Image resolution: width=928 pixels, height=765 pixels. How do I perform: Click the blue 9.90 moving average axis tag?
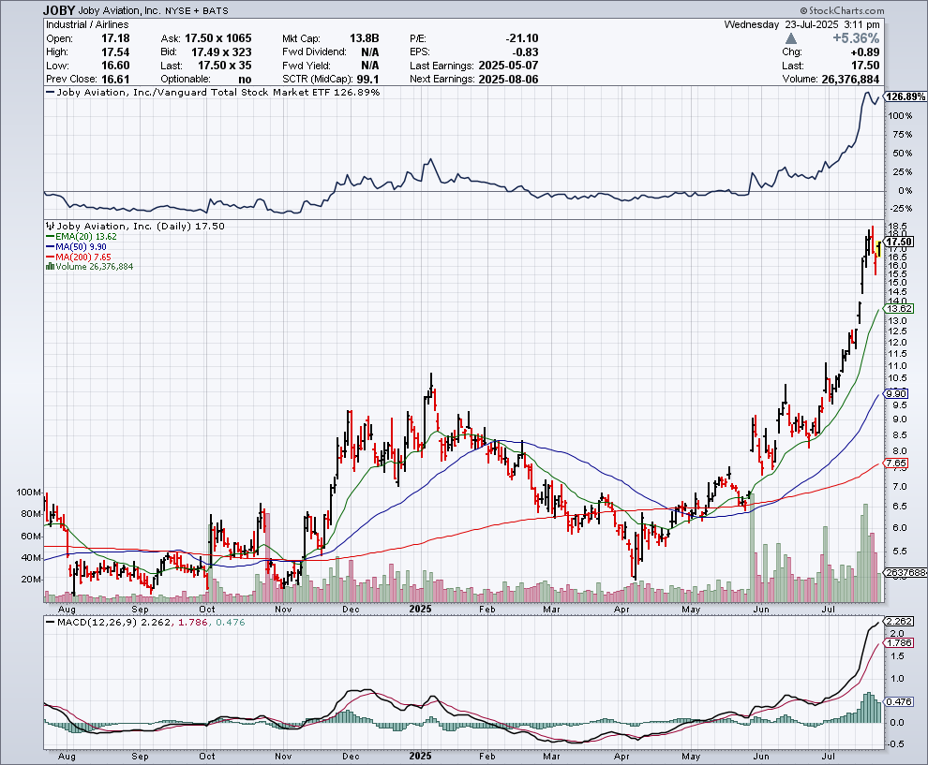895,393
